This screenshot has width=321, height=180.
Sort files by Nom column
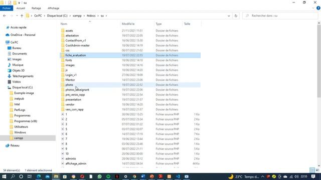tap(64, 24)
